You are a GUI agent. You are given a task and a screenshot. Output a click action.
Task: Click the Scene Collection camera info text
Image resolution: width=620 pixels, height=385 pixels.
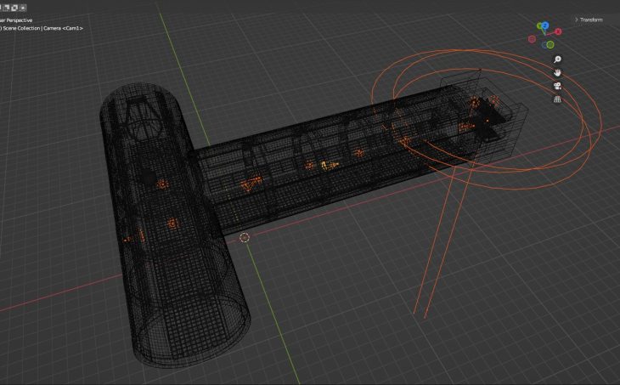tap(44, 29)
